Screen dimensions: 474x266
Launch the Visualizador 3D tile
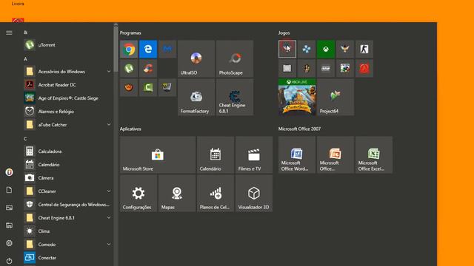click(254, 194)
